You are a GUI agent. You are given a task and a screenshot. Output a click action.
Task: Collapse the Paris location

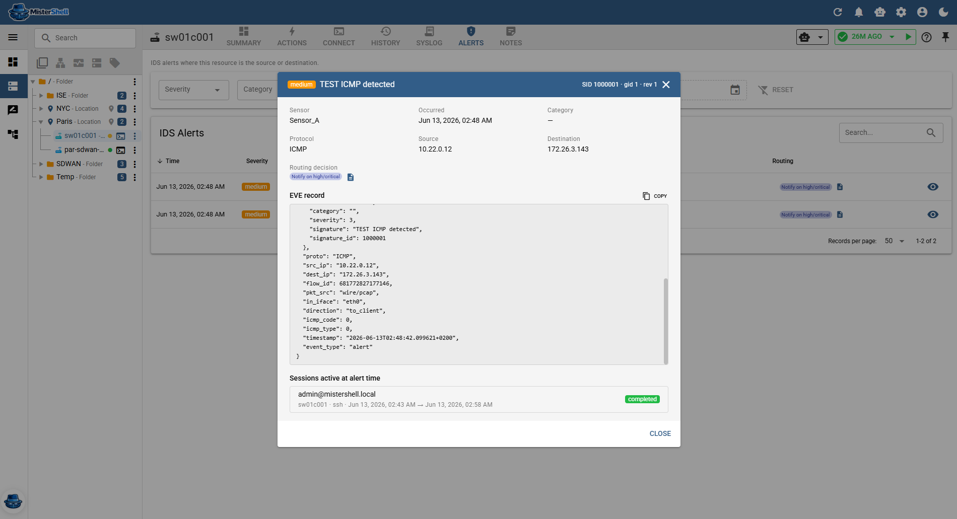click(41, 122)
